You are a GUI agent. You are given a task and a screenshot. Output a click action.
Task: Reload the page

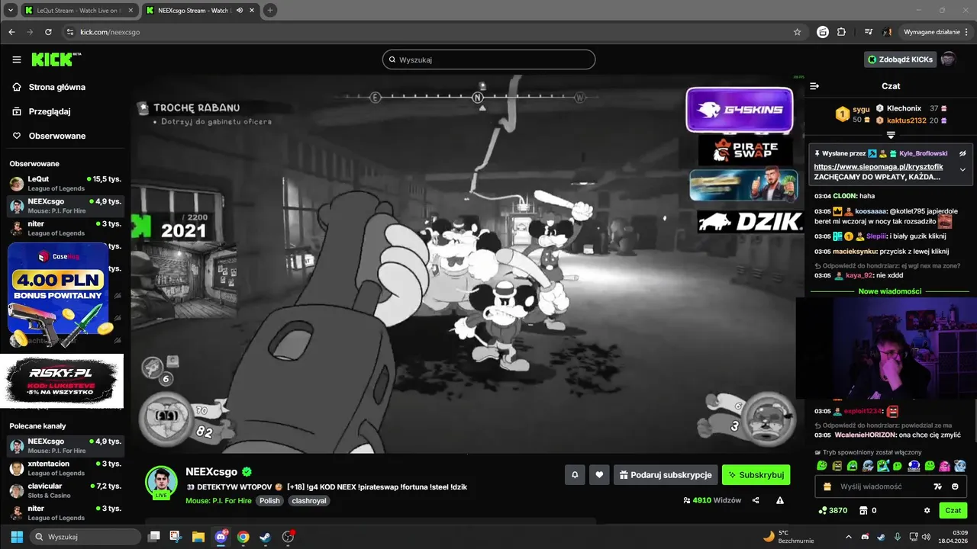(48, 32)
